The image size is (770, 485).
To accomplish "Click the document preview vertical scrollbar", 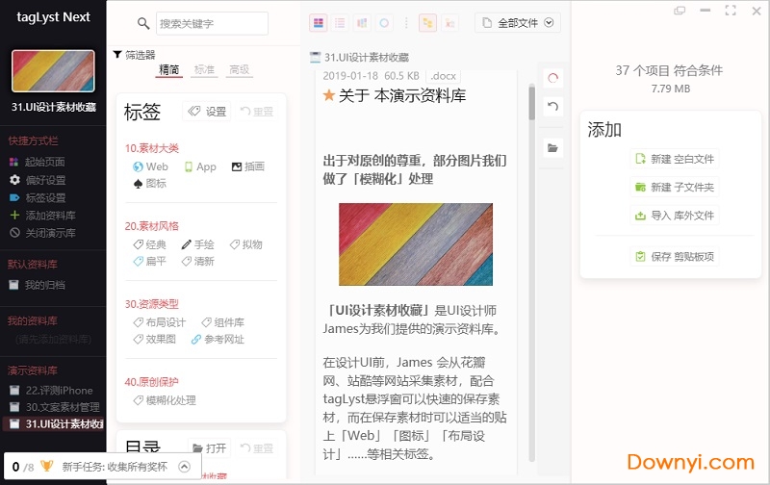I will click(x=531, y=104).
